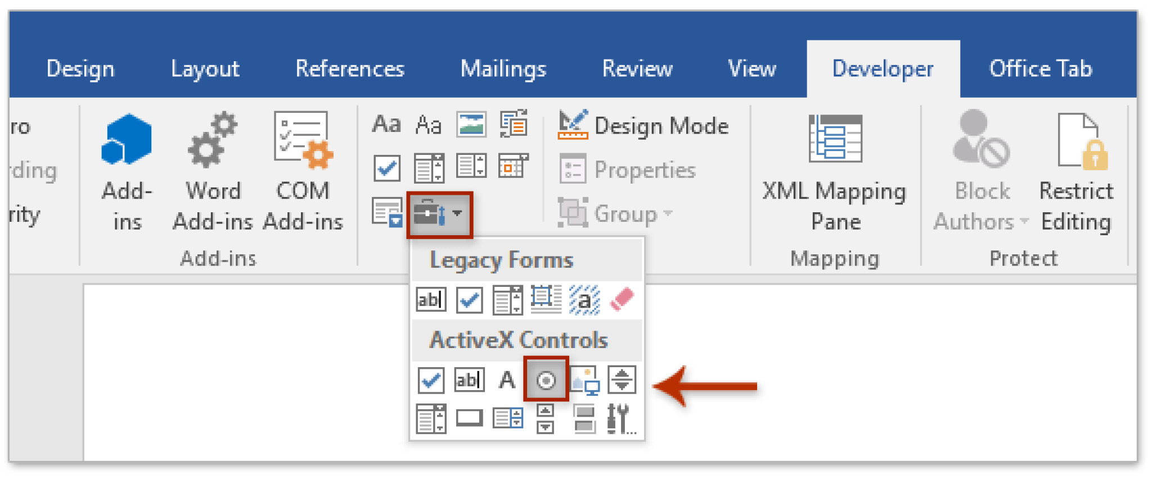The width and height of the screenshot is (1152, 480).
Task: Toggle Design Mode
Action: 643,125
